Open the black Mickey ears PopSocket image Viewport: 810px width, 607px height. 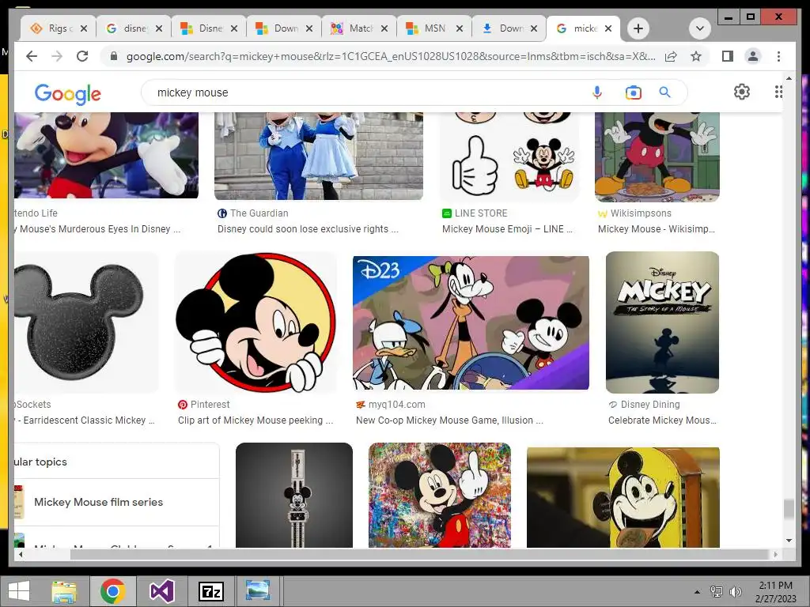(x=85, y=322)
